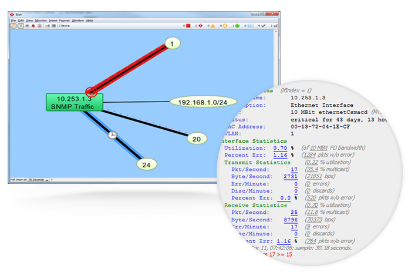Click the yellow warning-status filter
Image resolution: width=408 pixels, height=279 pixels.
pyautogui.click(x=225, y=26)
